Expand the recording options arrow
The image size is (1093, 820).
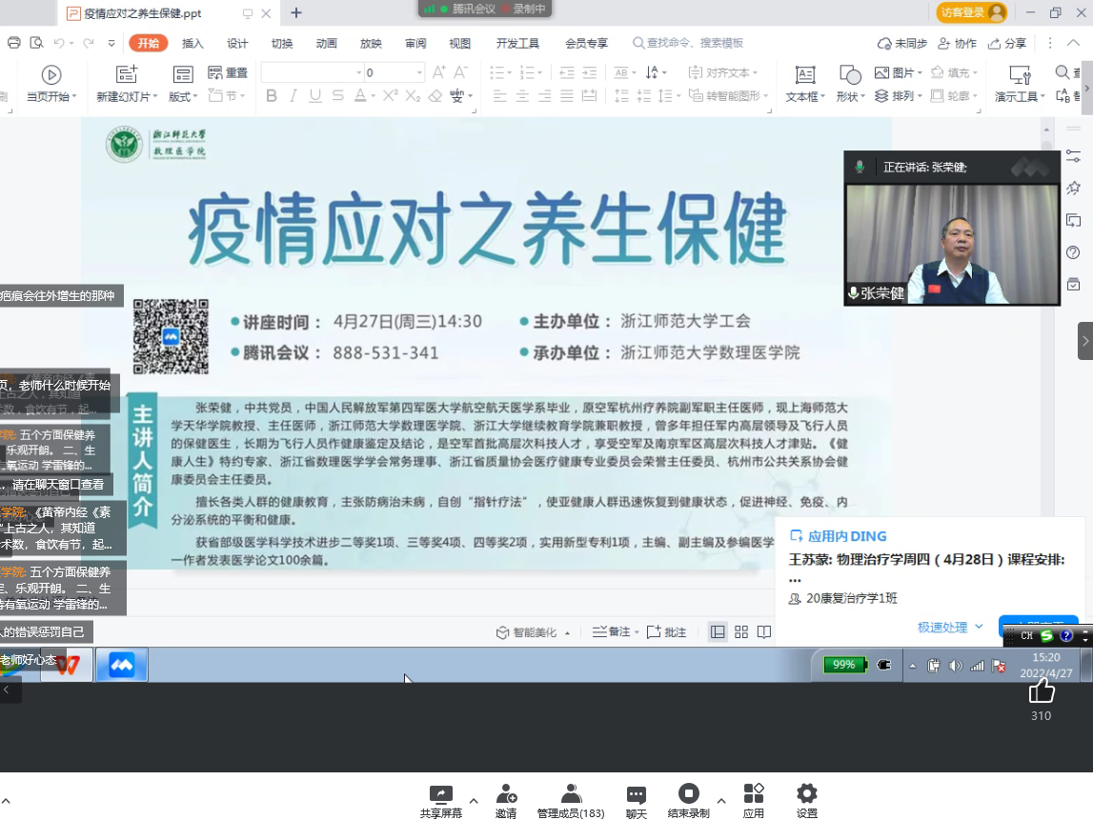tap(720, 800)
